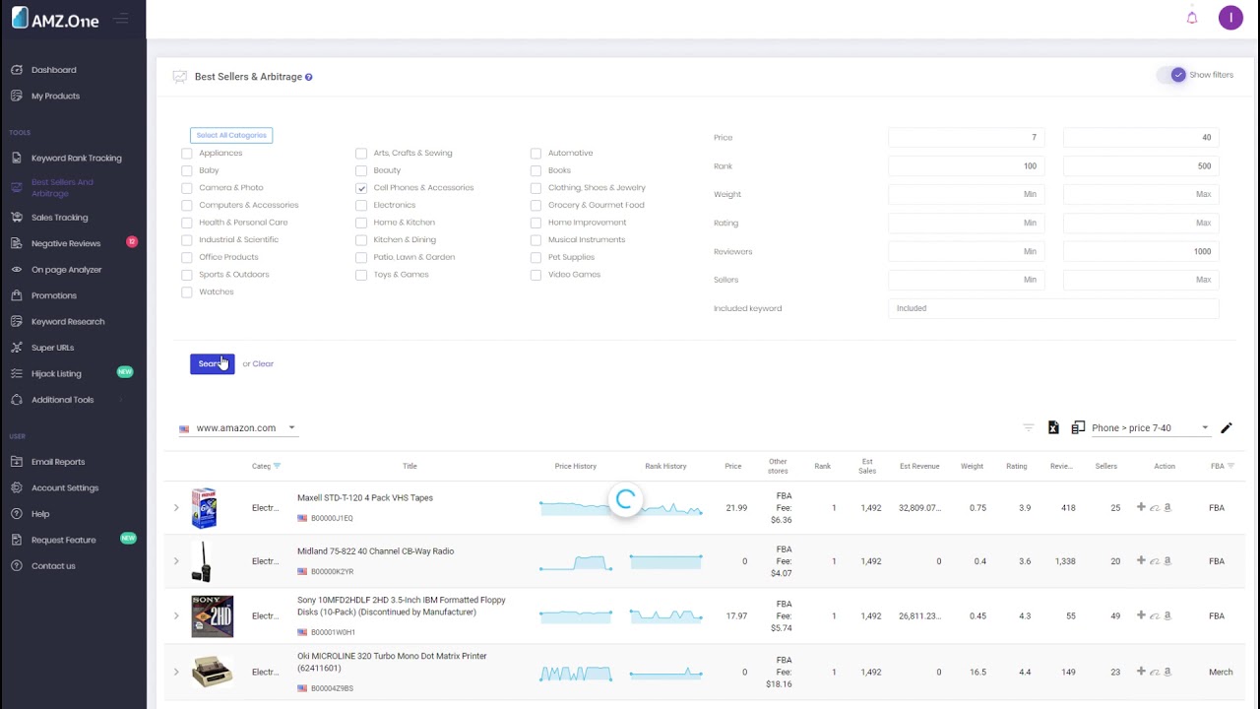Go to Negative Reviews menu item
1260x709 pixels.
(x=66, y=243)
